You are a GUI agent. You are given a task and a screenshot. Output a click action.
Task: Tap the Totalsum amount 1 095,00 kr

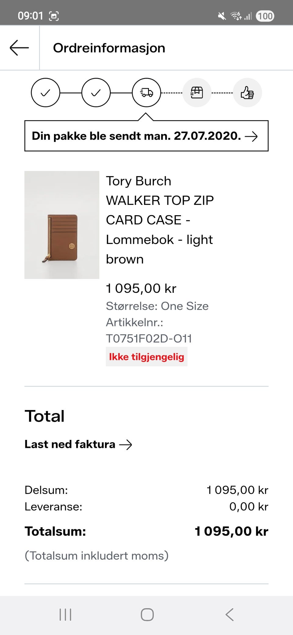pos(231,532)
